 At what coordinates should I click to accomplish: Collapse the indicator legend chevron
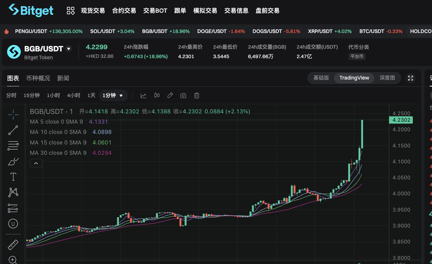pyautogui.click(x=36, y=163)
